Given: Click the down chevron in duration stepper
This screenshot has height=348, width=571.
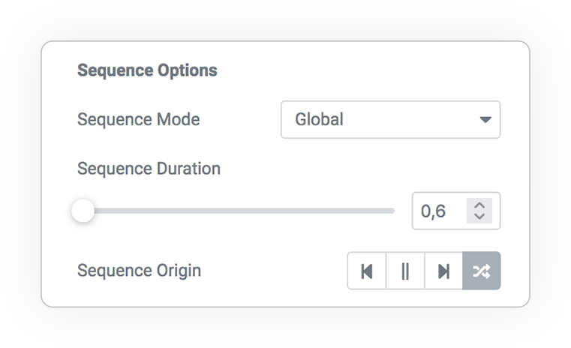Looking at the screenshot, I should [x=479, y=216].
